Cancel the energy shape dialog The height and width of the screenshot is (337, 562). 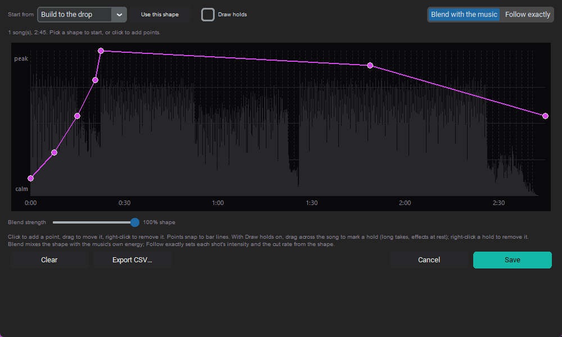click(x=429, y=260)
